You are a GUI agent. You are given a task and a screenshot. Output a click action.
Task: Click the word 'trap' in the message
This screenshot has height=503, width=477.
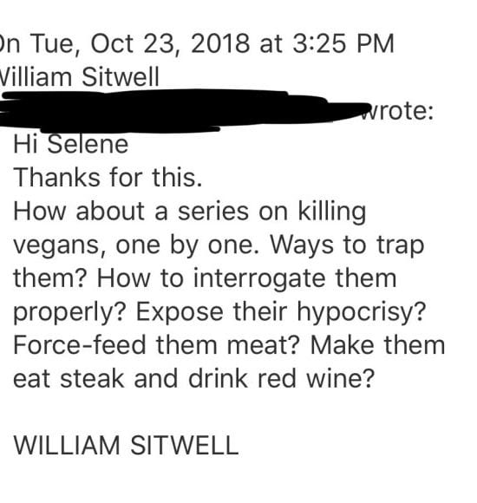[400, 246]
